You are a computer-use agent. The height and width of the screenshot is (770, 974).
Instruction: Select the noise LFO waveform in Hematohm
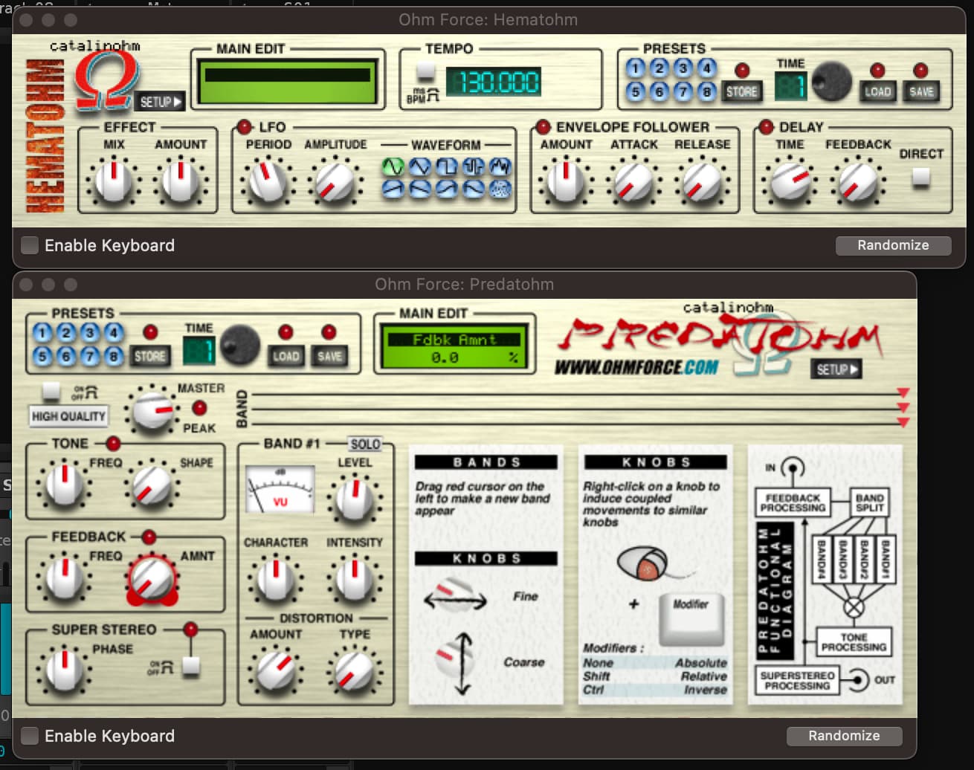point(500,189)
